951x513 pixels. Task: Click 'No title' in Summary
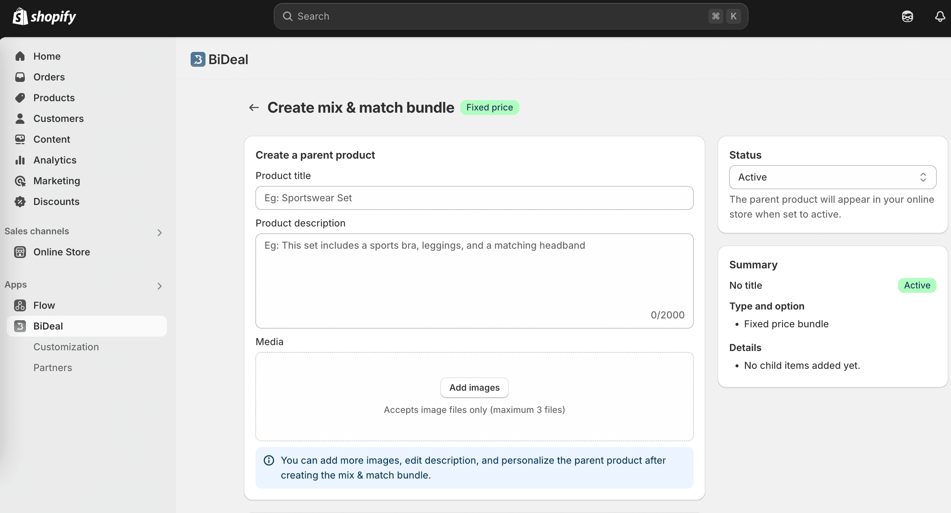click(746, 285)
